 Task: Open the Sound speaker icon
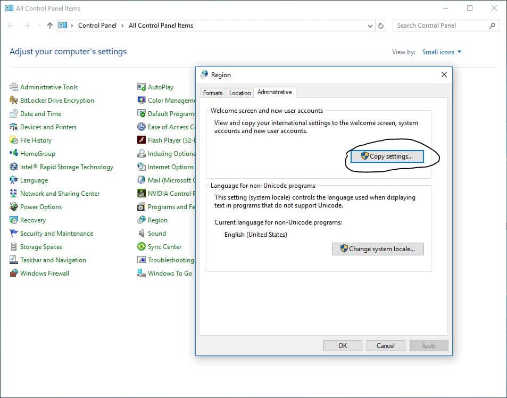coord(142,233)
